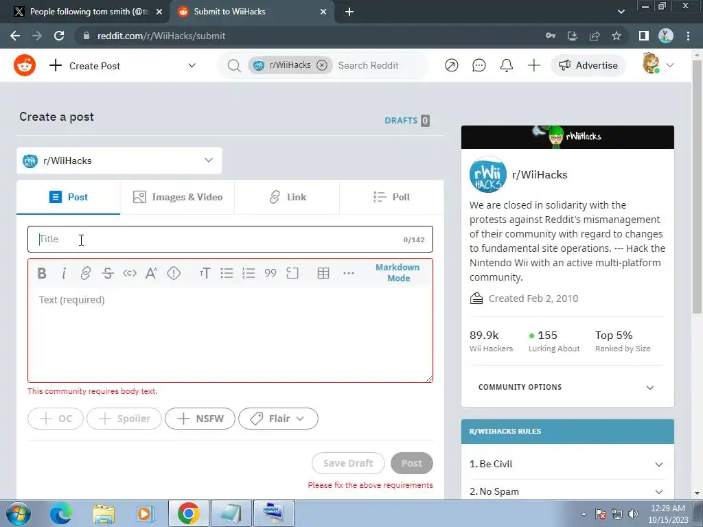
Task: Switch to the X followers browser tab
Action: pyautogui.click(x=87, y=12)
